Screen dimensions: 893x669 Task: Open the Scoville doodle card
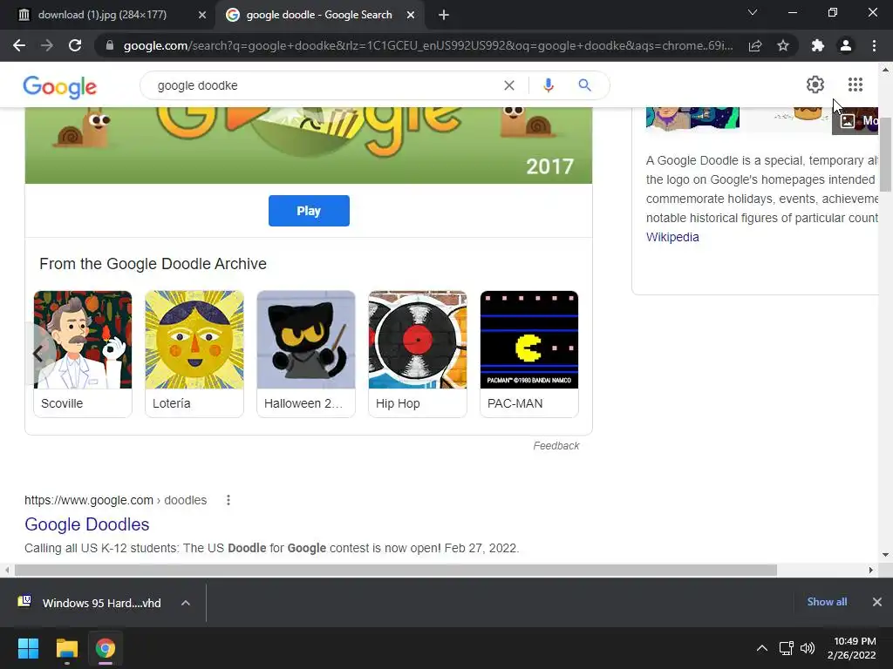point(83,354)
